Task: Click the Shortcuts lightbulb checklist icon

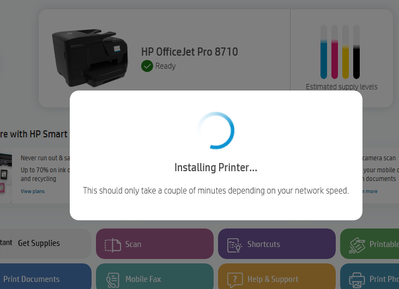Action: tap(234, 245)
